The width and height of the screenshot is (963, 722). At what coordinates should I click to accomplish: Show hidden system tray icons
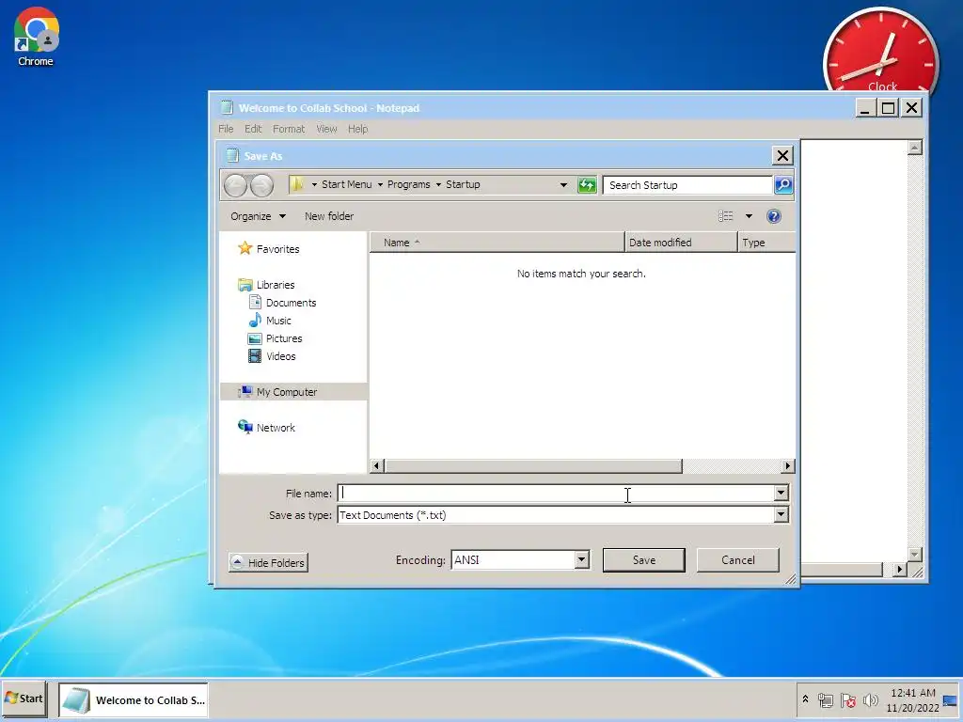pyautogui.click(x=805, y=699)
